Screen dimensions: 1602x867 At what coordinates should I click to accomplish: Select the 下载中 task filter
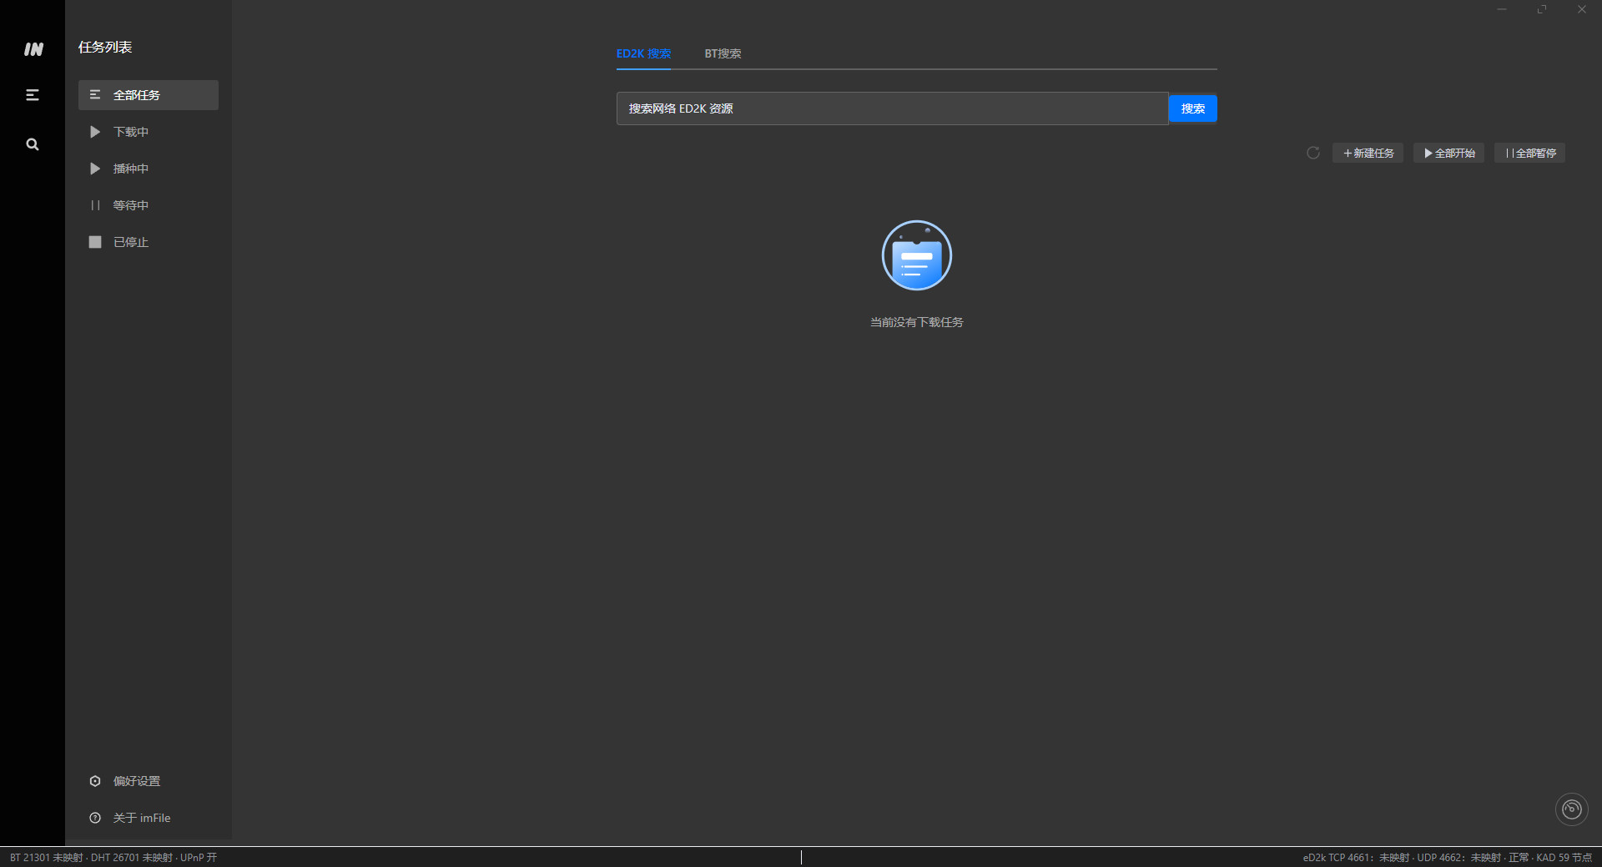[x=149, y=132]
